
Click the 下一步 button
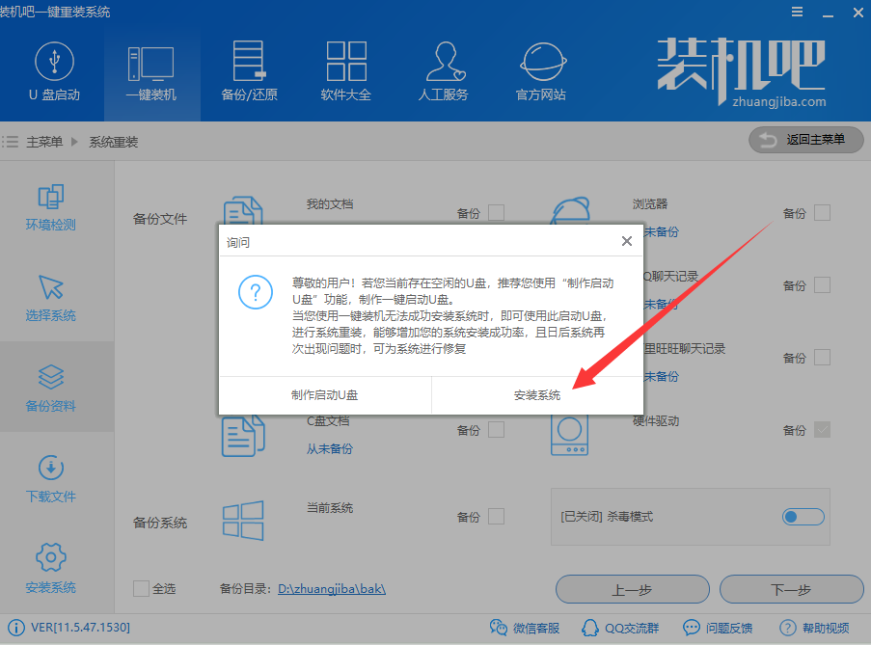click(791, 589)
